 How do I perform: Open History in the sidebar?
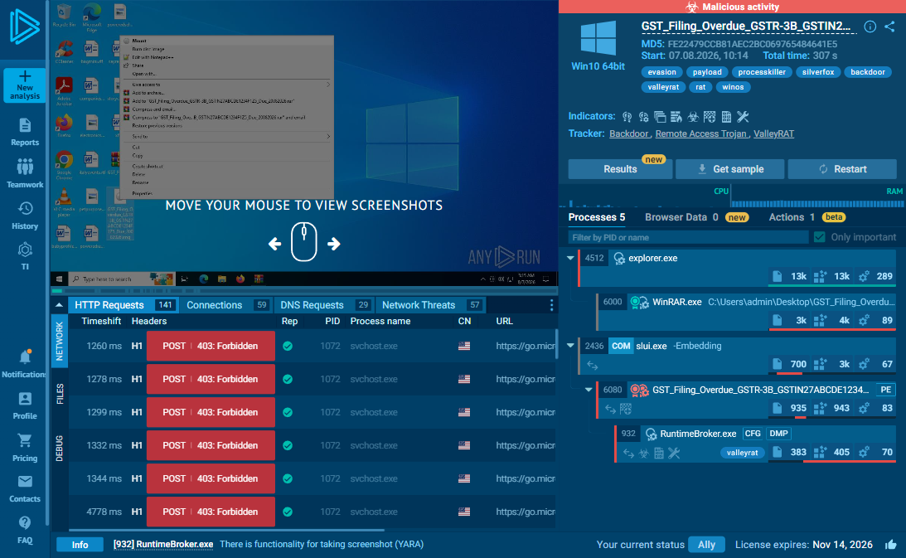pos(24,215)
